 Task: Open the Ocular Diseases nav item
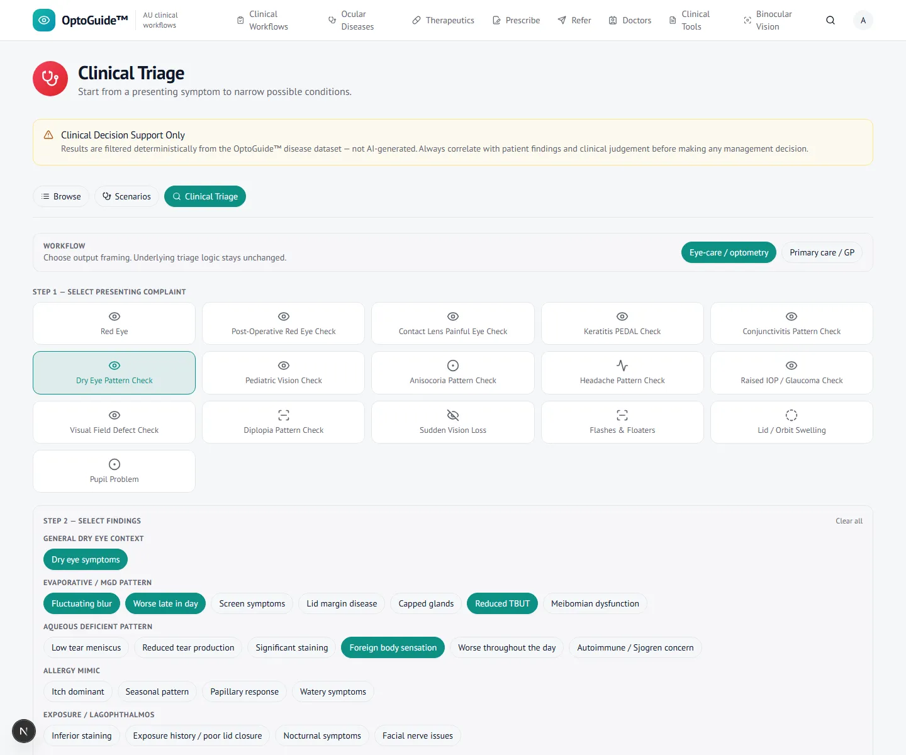352,20
